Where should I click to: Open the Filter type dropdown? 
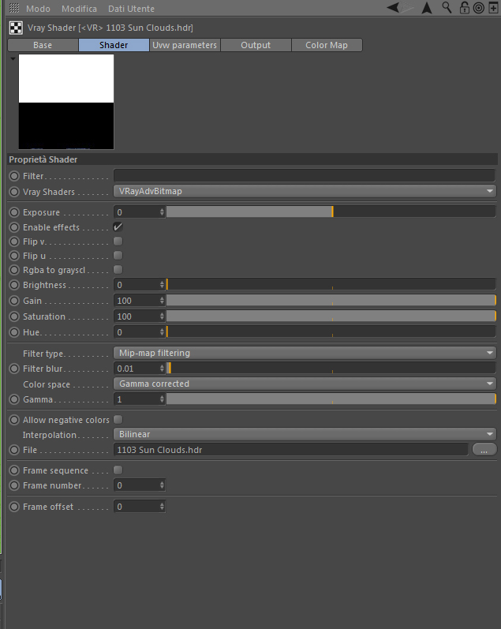click(305, 353)
